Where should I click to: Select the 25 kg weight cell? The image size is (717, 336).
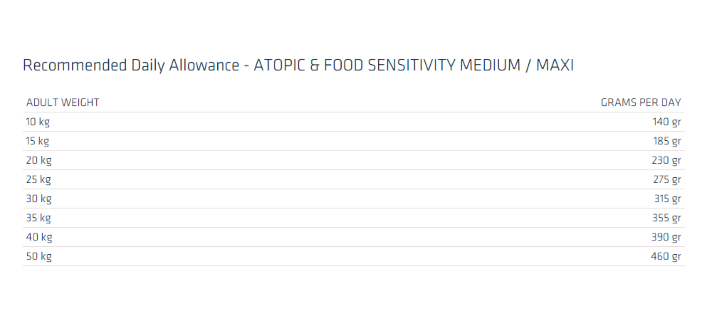click(38, 180)
